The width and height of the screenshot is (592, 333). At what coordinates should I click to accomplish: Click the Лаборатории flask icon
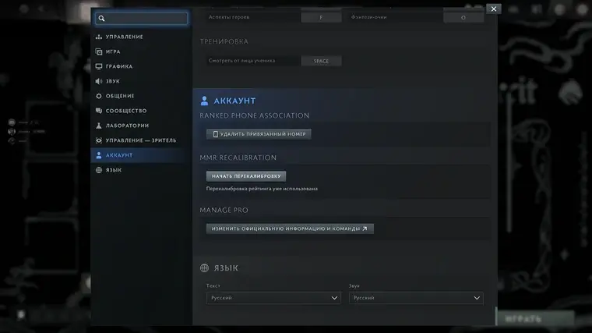[98, 126]
